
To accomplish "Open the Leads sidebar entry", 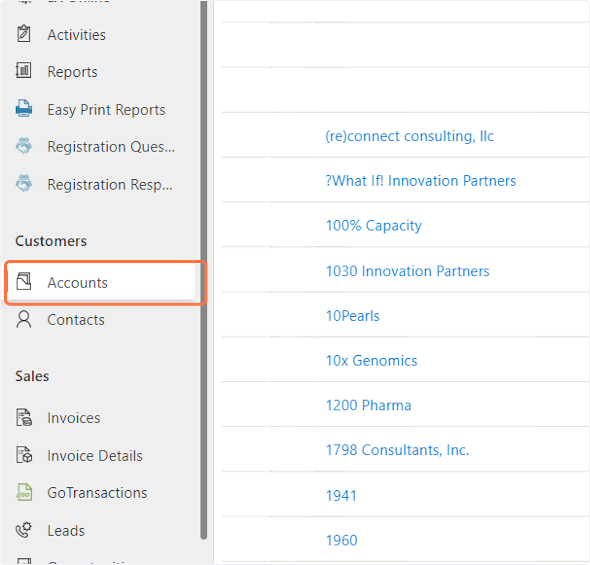I will (66, 531).
